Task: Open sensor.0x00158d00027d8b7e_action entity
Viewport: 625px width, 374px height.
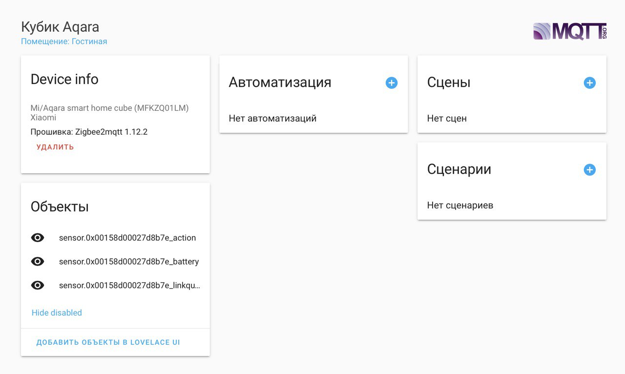Action: [x=127, y=238]
